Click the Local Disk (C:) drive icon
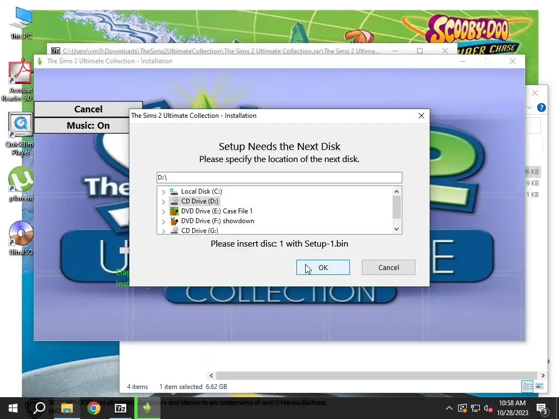The image size is (559, 419). 174,191
